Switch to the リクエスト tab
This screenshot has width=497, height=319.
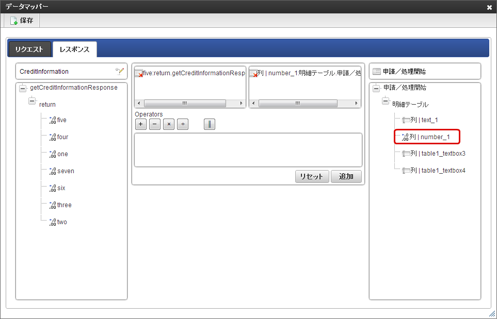click(29, 49)
